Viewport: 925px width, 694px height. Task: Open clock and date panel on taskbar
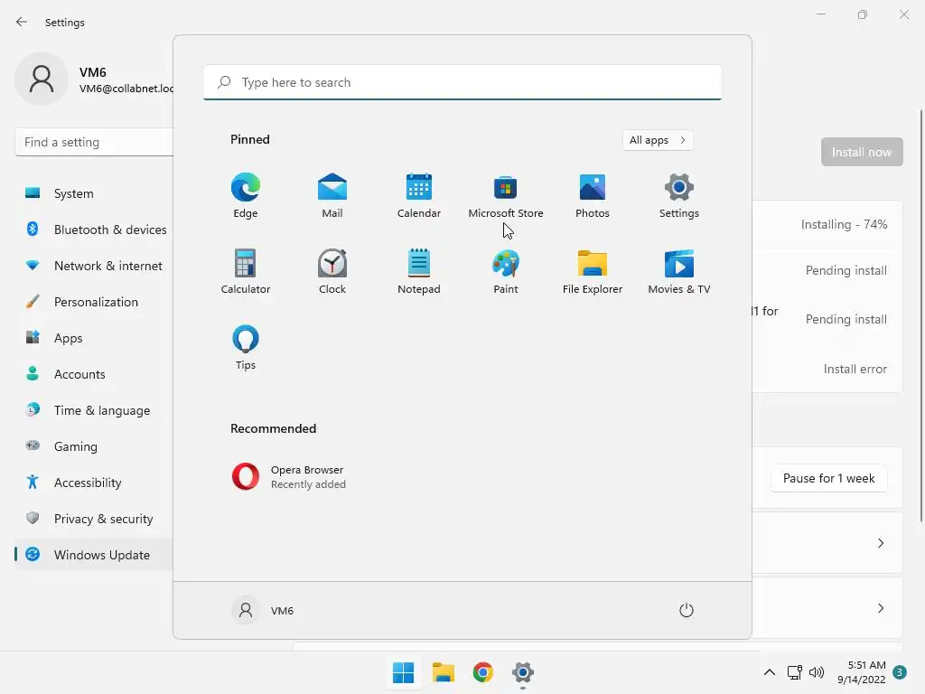(x=861, y=672)
